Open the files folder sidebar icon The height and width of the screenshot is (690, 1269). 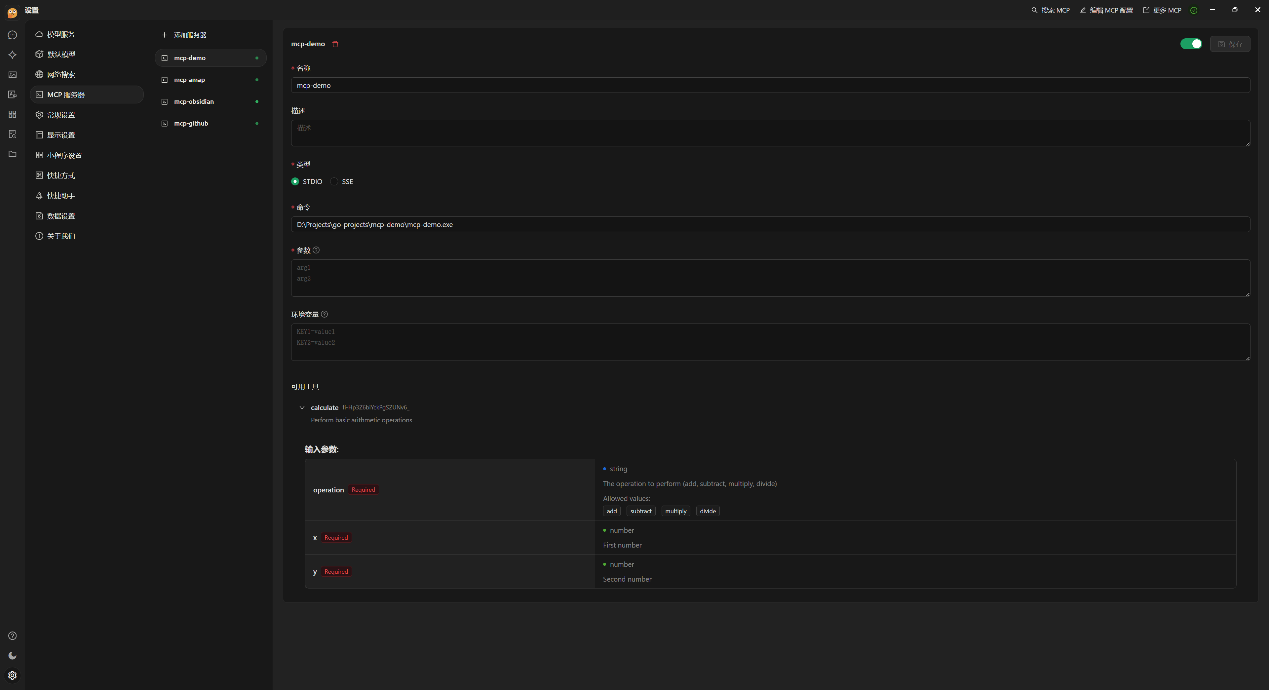[12, 154]
